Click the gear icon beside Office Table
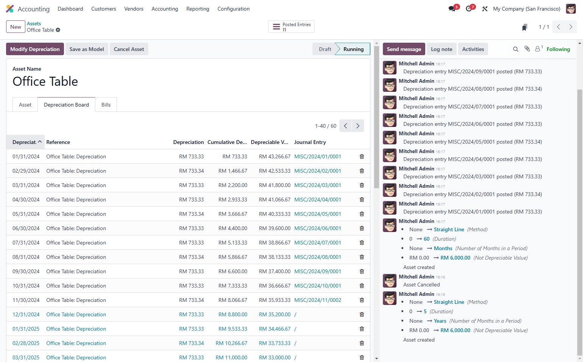This screenshot has height=362, width=583. (58, 30)
